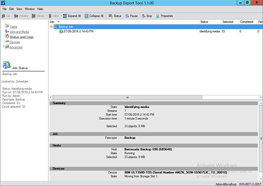Select the 07/06/2016 2:14:43 PM job run

78,32
